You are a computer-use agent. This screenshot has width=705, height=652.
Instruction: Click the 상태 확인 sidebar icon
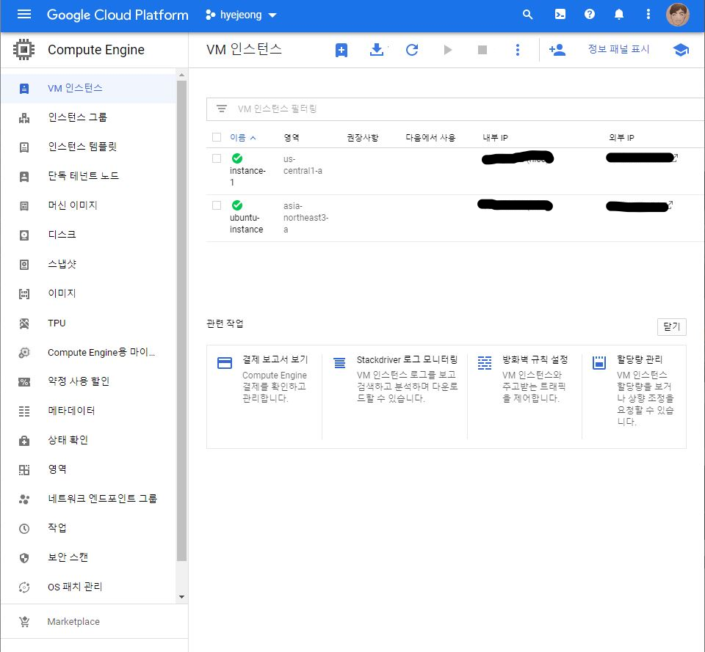[x=24, y=441]
